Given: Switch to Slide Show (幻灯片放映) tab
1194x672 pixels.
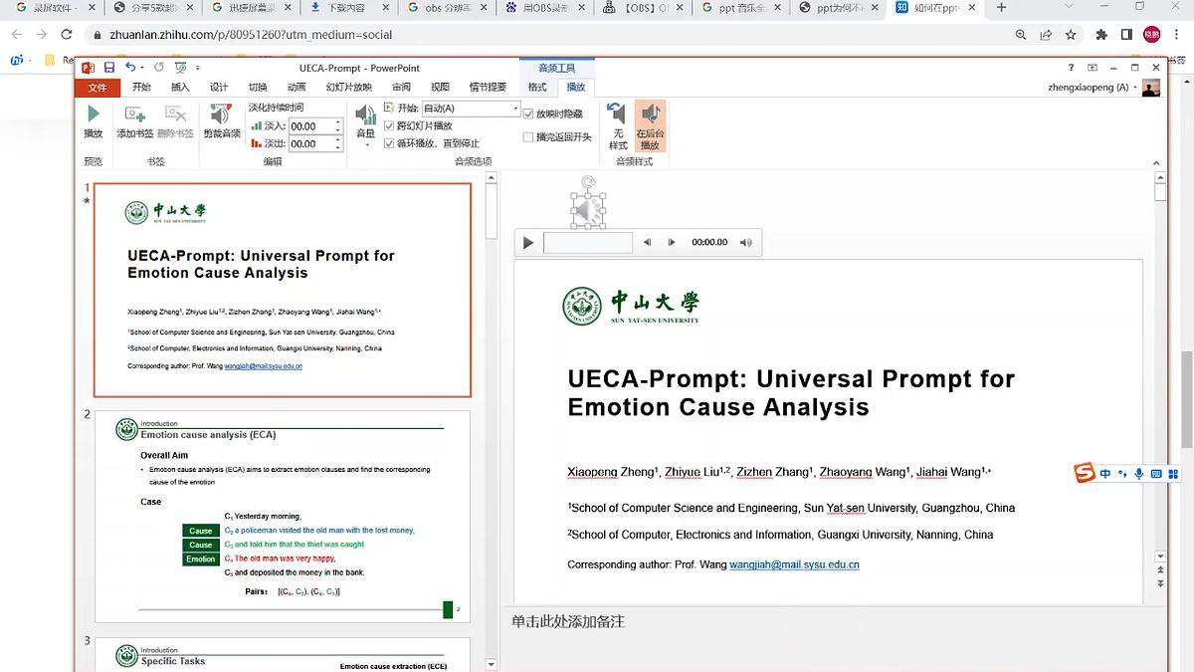Looking at the screenshot, I should coord(349,88).
